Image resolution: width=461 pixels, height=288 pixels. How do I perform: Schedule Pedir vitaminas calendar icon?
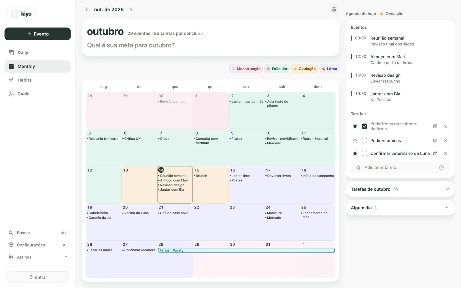(x=435, y=141)
